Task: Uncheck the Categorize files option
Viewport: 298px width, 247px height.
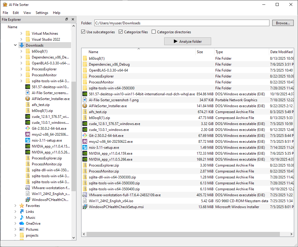Action: click(120, 32)
